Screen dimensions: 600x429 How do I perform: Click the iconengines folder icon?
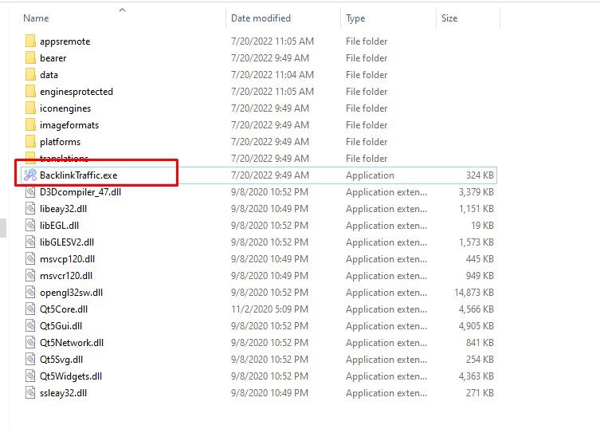click(x=30, y=108)
